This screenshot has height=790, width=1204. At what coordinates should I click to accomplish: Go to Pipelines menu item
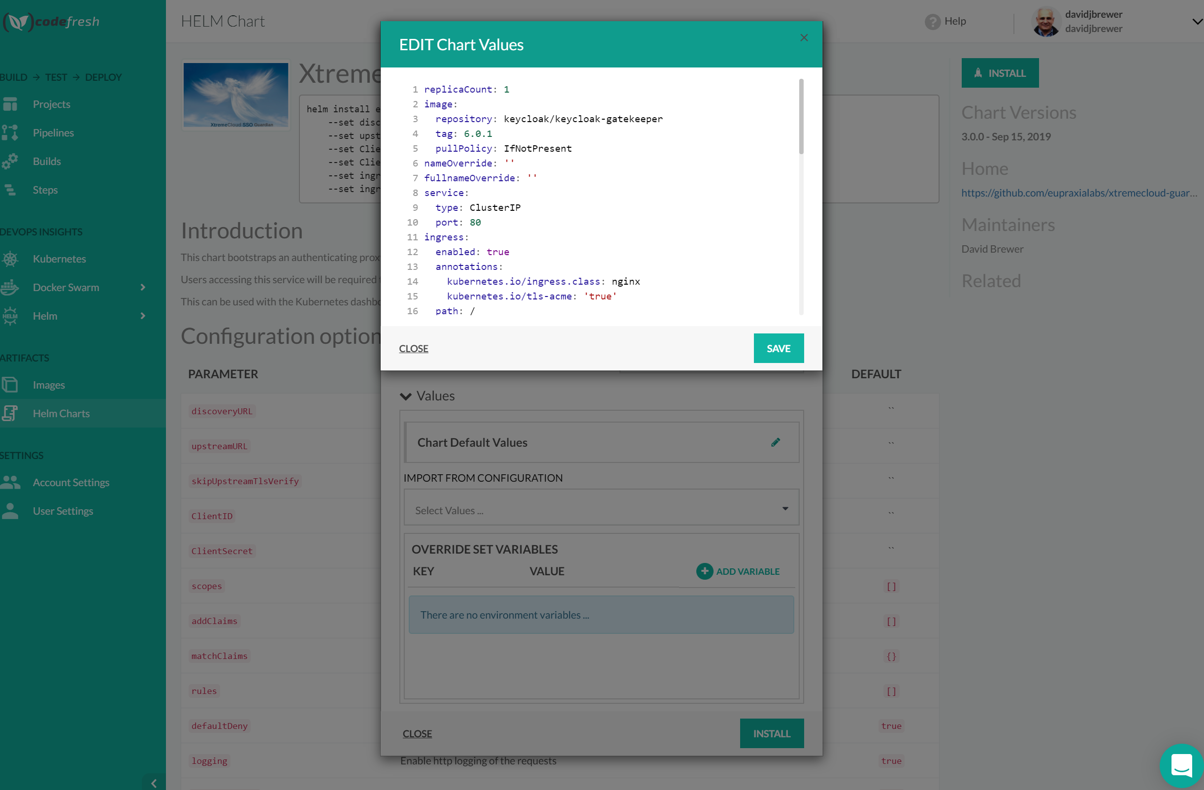coord(53,132)
